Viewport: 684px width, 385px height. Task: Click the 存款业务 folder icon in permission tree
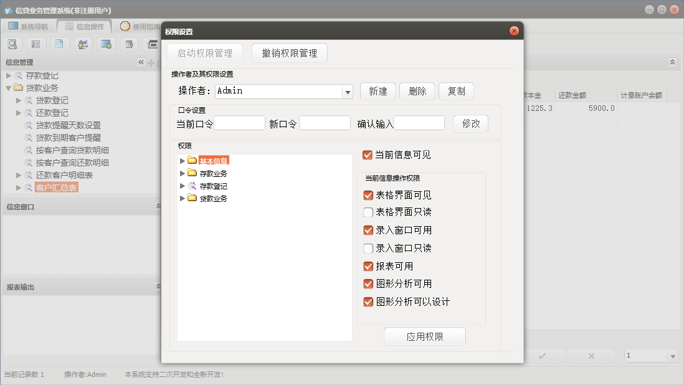192,173
